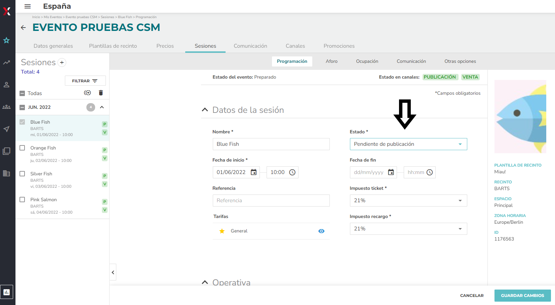Uncheck the Blue Fish session checkbox
This screenshot has height=305, width=555.
pos(22,122)
